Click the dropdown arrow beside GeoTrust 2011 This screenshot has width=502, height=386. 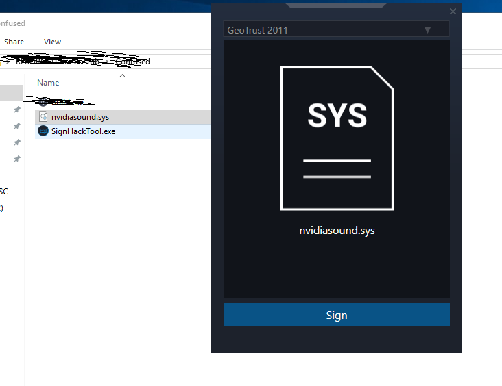click(427, 29)
